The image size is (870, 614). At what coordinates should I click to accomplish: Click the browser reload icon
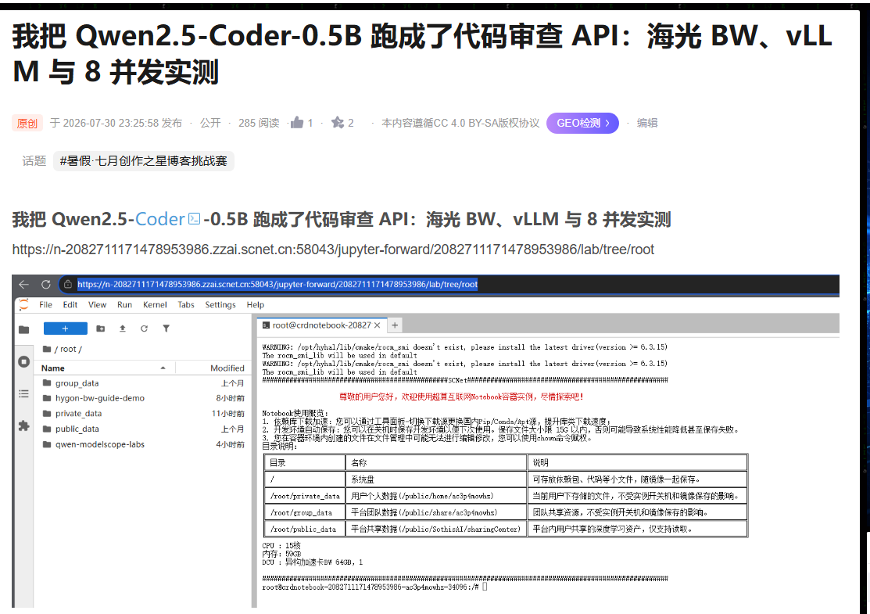(x=46, y=285)
